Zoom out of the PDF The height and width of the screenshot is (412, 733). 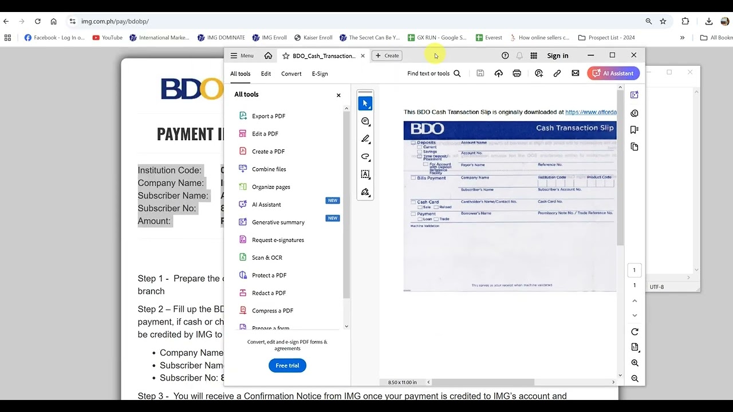(x=635, y=378)
